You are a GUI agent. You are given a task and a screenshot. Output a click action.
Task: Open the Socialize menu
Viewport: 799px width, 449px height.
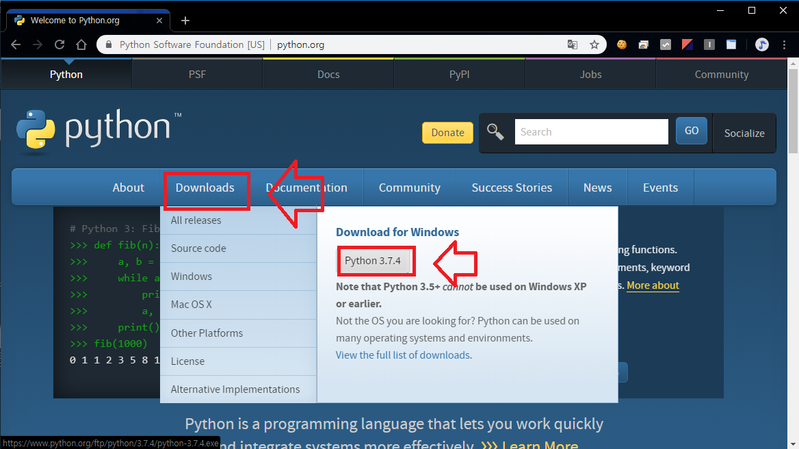pyautogui.click(x=744, y=133)
